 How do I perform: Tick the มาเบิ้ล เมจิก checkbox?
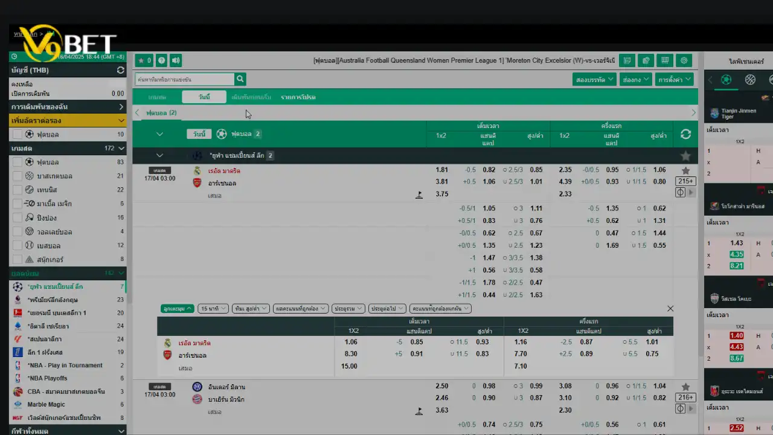pyautogui.click(x=18, y=204)
